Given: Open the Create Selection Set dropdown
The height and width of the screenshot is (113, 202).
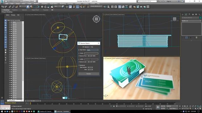Looking at the screenshot, I should click(x=96, y=6).
